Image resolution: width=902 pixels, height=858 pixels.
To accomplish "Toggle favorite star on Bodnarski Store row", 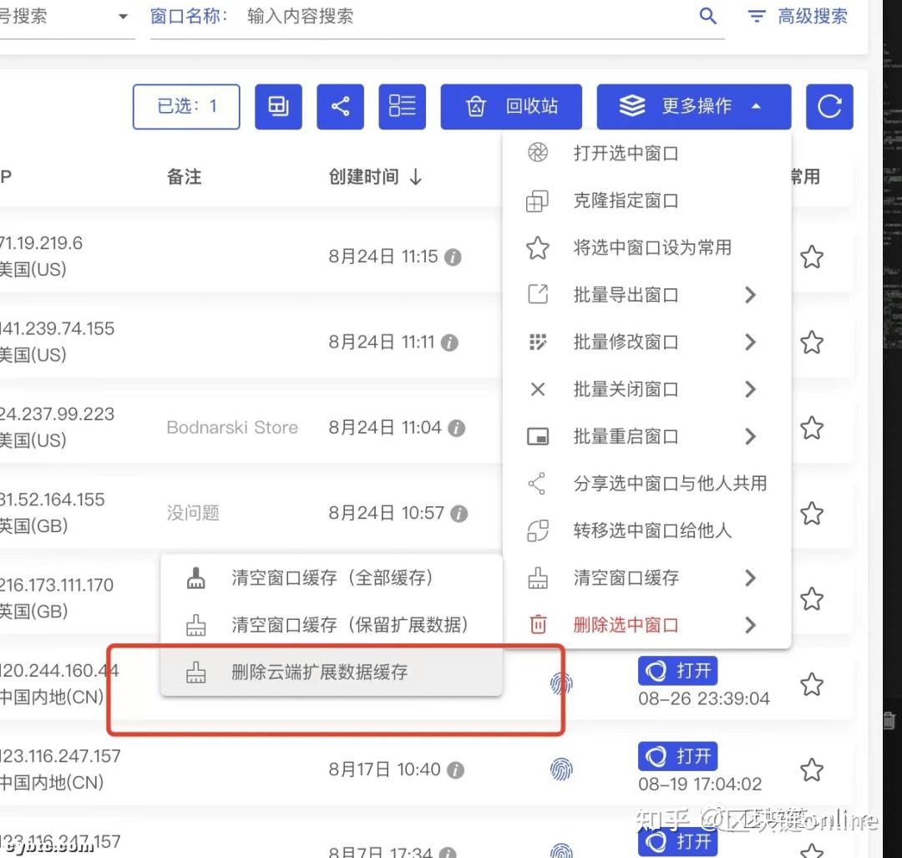I will (x=811, y=428).
